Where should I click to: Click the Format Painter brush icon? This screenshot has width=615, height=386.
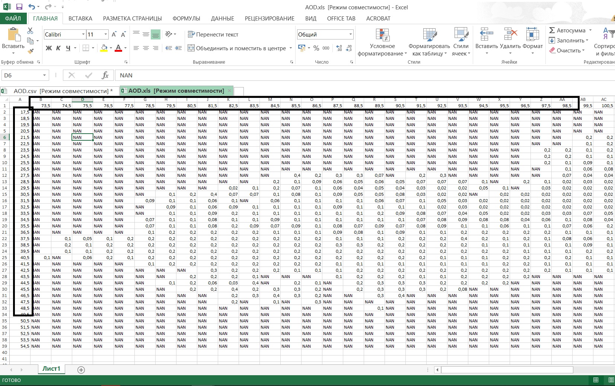31,51
